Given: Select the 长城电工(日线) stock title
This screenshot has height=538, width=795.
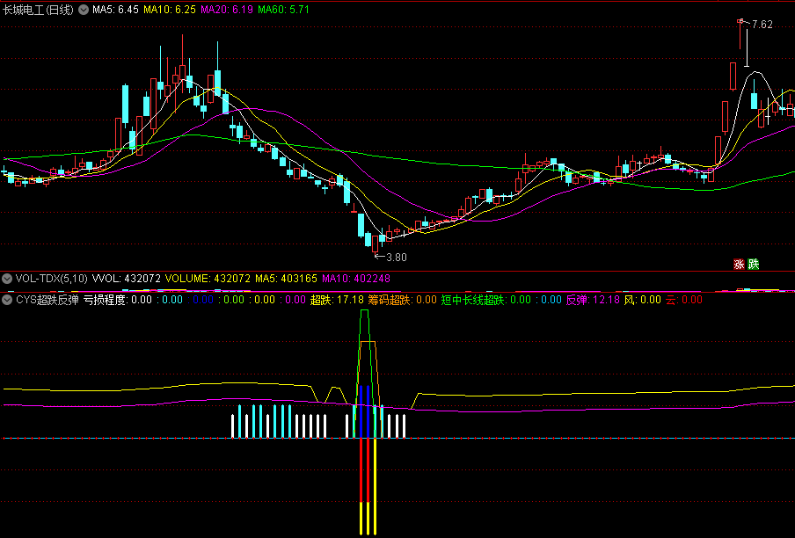Looking at the screenshot, I should [x=38, y=10].
